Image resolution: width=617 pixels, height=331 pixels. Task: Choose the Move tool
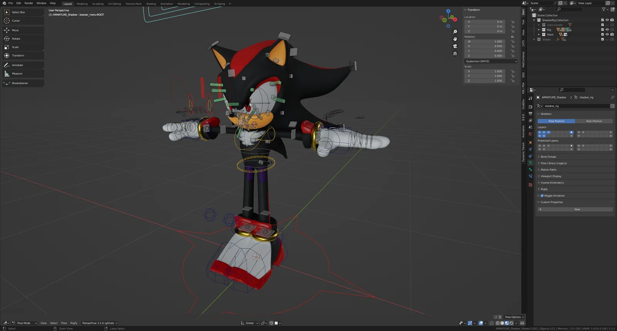[23, 30]
